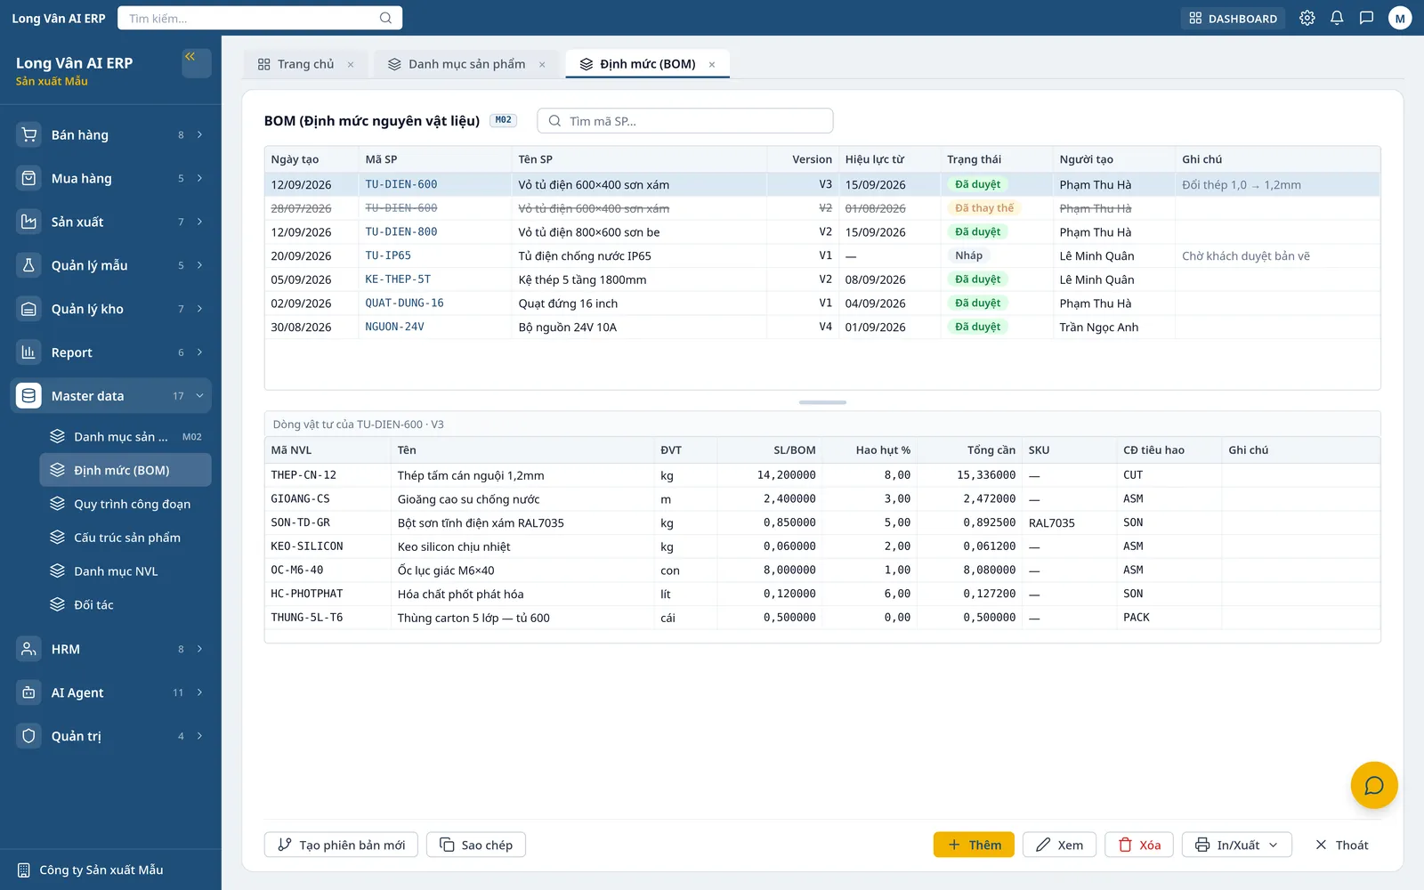Open notifications bell icon
The width and height of the screenshot is (1424, 890).
[1337, 18]
